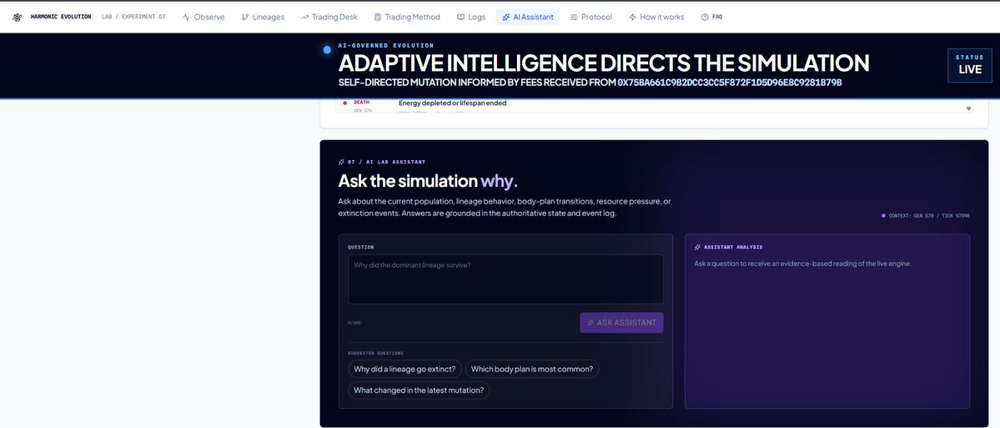1000x428 pixels.
Task: Click the 'Lab / Experiment 07' breadcrumb text
Action: [133, 18]
